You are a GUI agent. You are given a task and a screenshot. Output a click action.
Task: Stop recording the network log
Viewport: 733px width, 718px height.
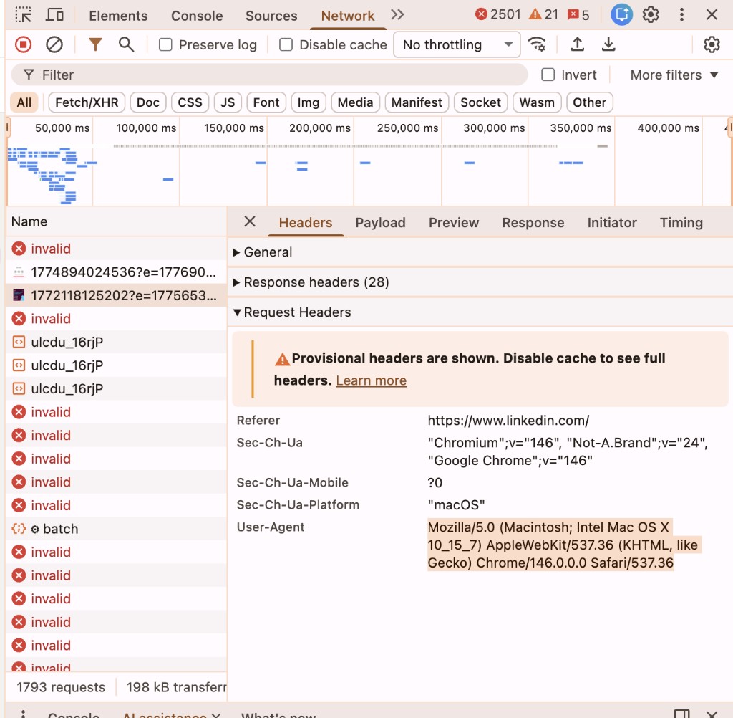(x=21, y=44)
